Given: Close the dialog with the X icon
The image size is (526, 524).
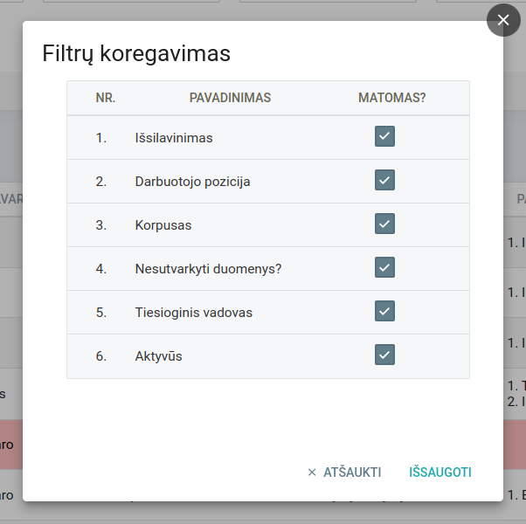Looking at the screenshot, I should 503,20.
